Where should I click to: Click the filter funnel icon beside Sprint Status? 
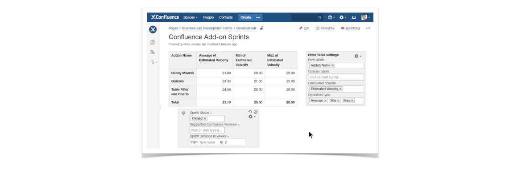tap(183, 113)
